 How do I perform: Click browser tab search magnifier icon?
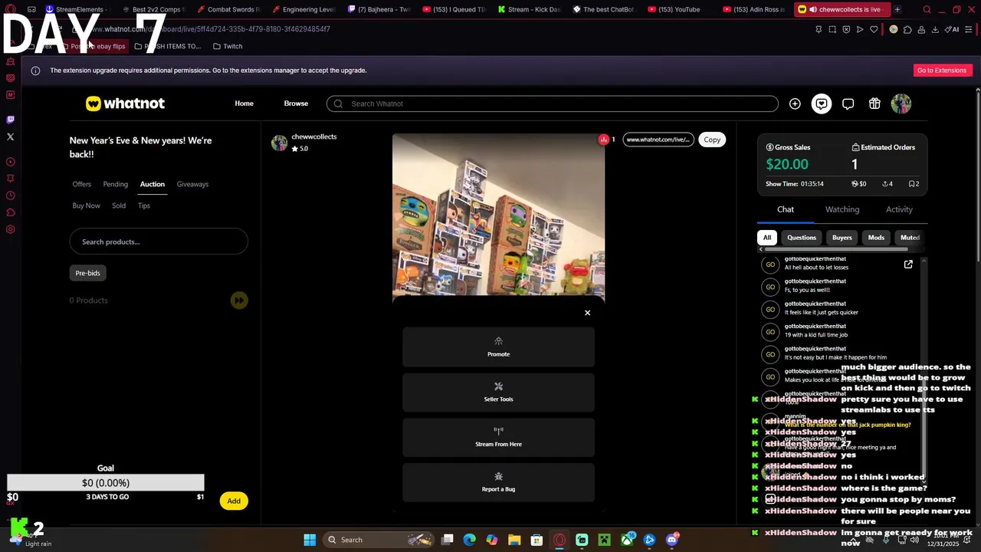[x=927, y=10]
